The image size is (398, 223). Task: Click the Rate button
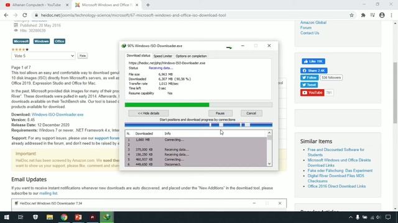[x=83, y=56]
